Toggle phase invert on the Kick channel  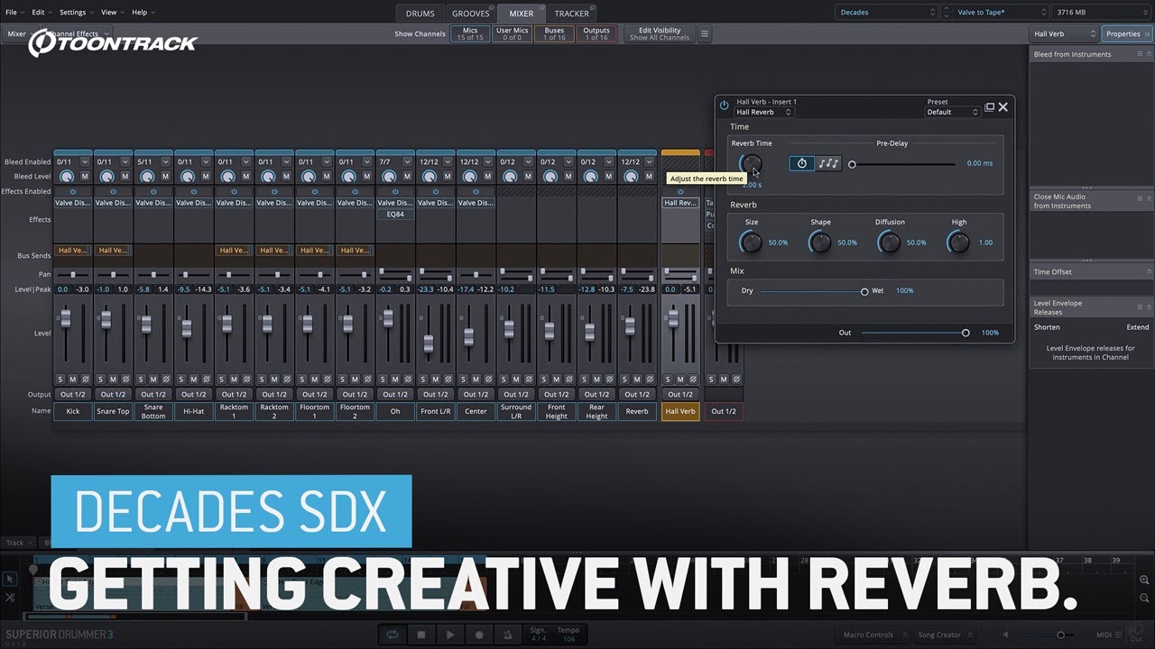(x=86, y=379)
